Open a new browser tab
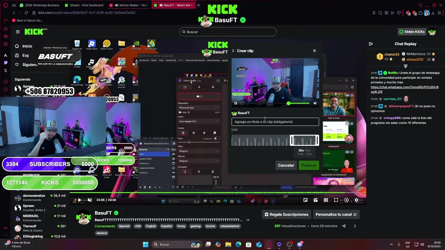This screenshot has width=445, height=250. (199, 5)
